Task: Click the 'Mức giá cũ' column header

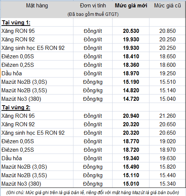Action: [x=168, y=6]
